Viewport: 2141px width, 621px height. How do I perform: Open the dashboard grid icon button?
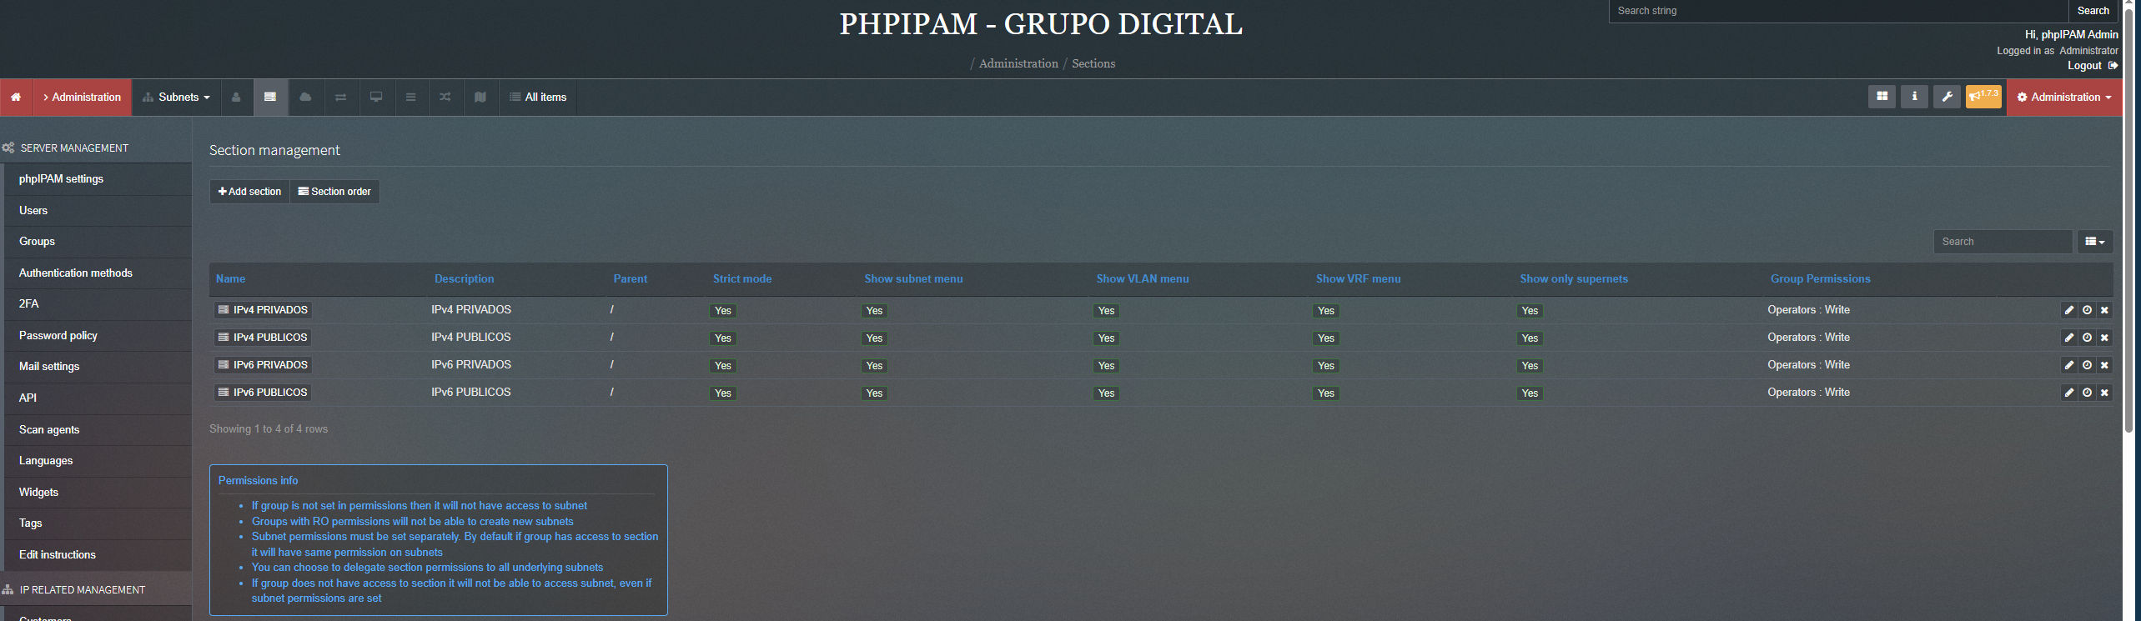[x=1882, y=97]
